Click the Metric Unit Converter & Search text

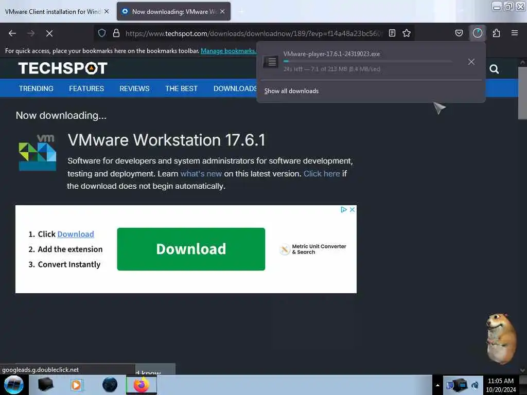coord(319,249)
